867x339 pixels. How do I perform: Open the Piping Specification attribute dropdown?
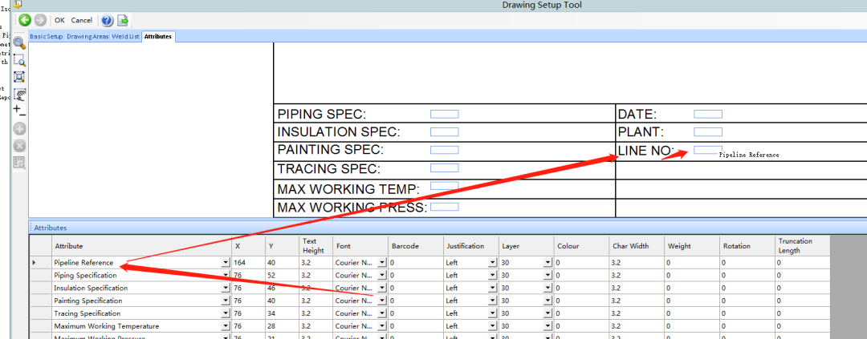click(x=226, y=275)
